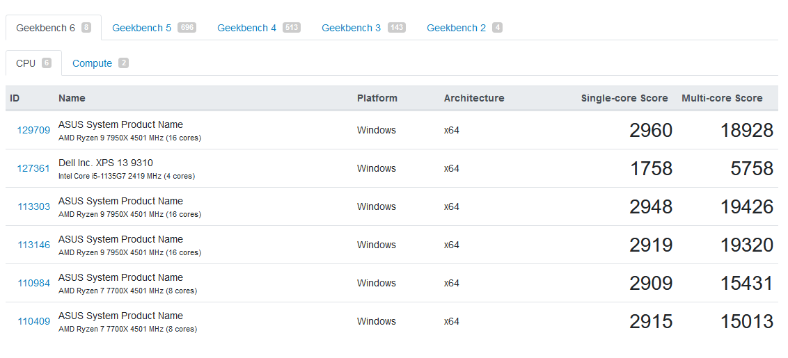Click the Geekbench 5 count badge 696

point(187,28)
